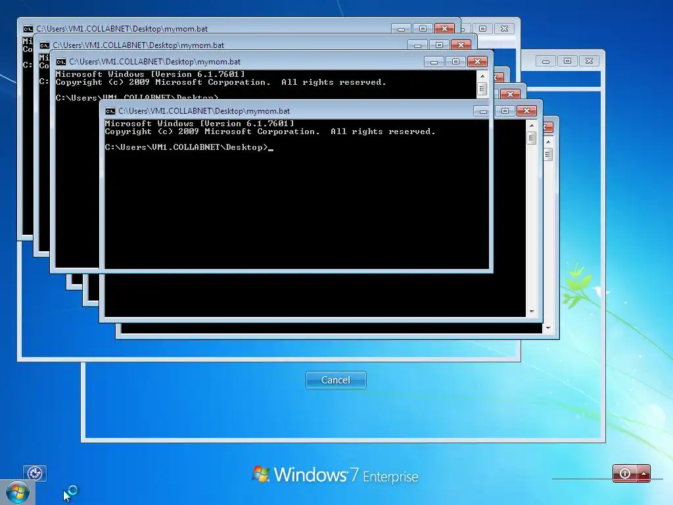
Task: Click the Cancel button
Action: pos(336,380)
